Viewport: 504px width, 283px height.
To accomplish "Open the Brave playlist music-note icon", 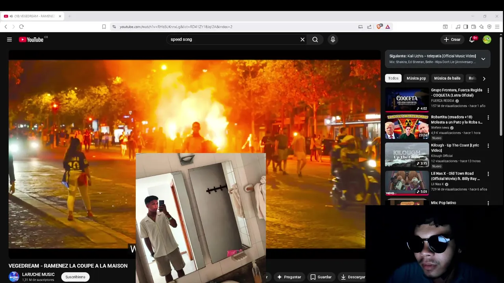I will coord(458,27).
